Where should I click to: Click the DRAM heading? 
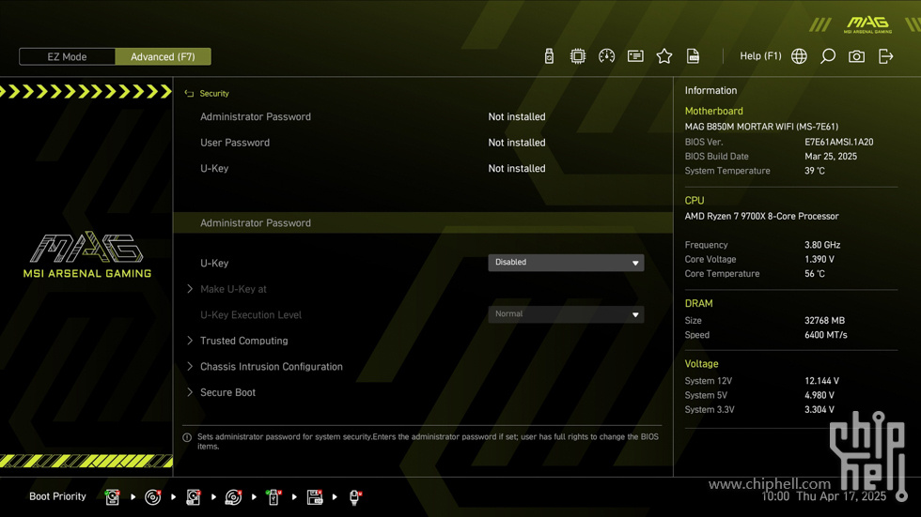698,304
